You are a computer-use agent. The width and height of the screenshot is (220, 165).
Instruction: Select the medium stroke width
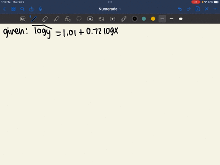(171, 19)
